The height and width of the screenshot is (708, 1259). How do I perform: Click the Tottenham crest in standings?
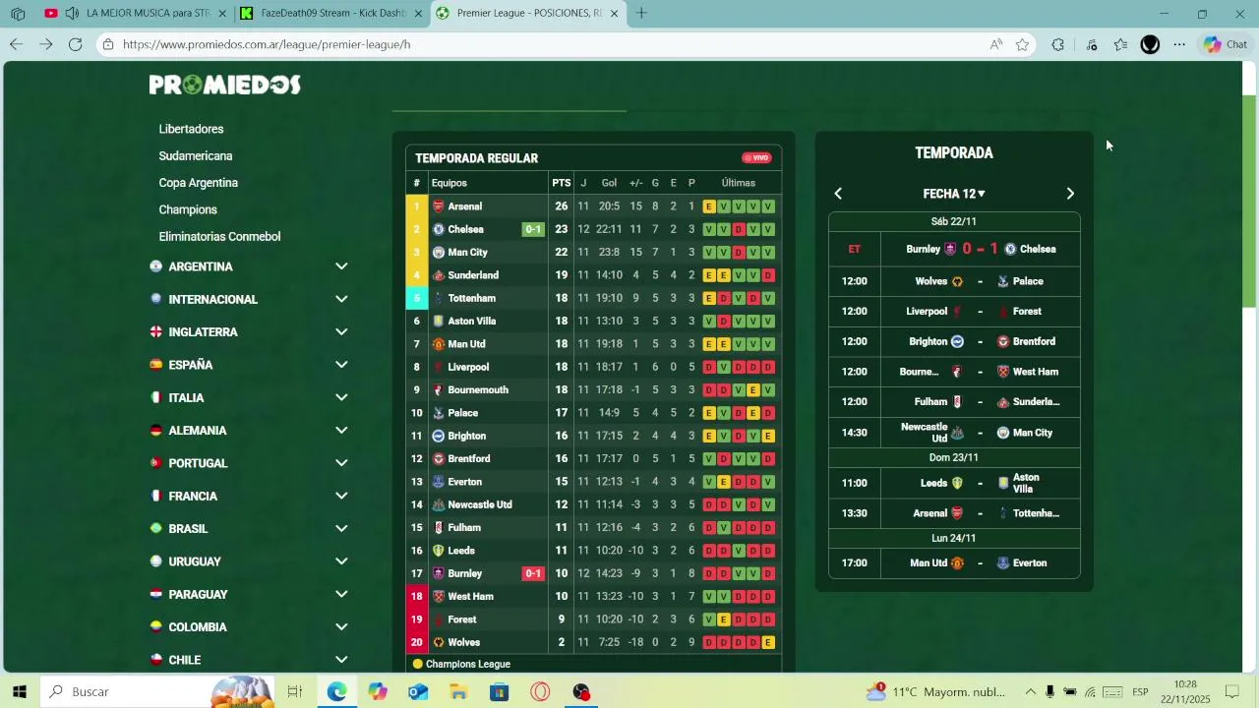point(439,298)
